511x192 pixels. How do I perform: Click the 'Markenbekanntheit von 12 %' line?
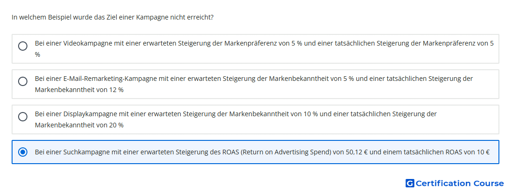coord(79,90)
